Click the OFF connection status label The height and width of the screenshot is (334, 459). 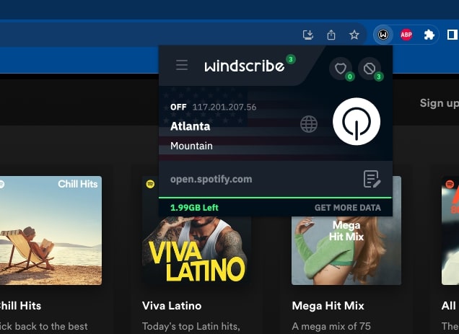point(178,107)
